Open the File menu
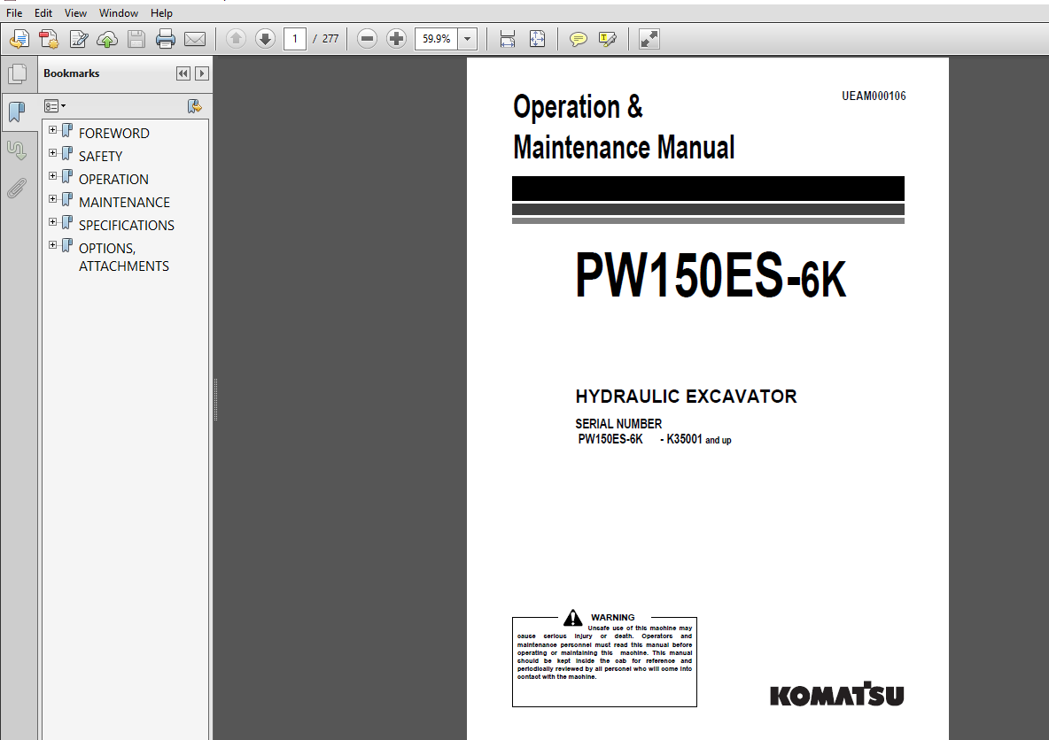Image resolution: width=1049 pixels, height=740 pixels. click(x=14, y=12)
